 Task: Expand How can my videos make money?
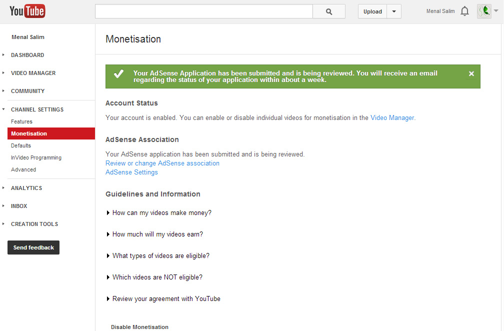(159, 212)
